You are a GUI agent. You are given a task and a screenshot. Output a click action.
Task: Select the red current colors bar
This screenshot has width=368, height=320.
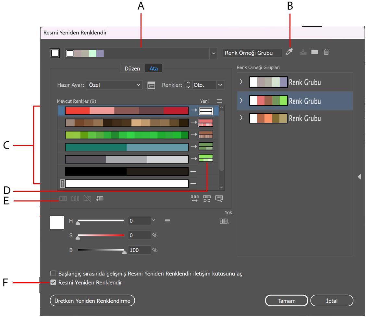[127, 111]
